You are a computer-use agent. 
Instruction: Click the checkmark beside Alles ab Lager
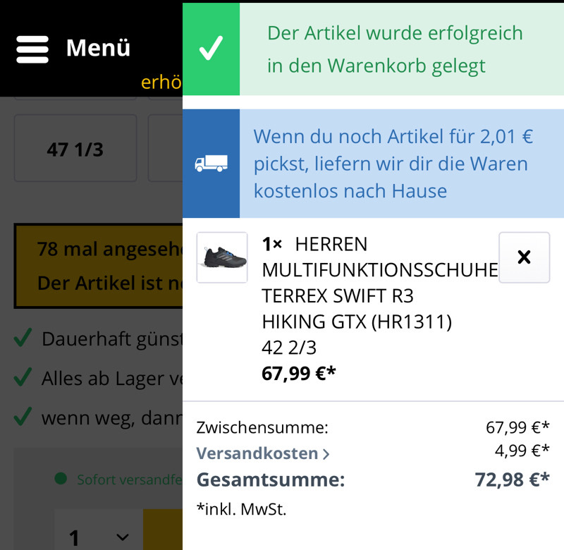point(23,377)
